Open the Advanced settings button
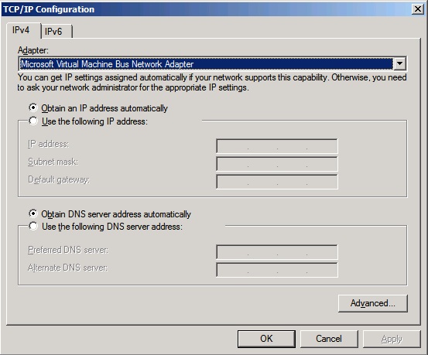Image resolution: width=428 pixels, height=355 pixels. (372, 303)
